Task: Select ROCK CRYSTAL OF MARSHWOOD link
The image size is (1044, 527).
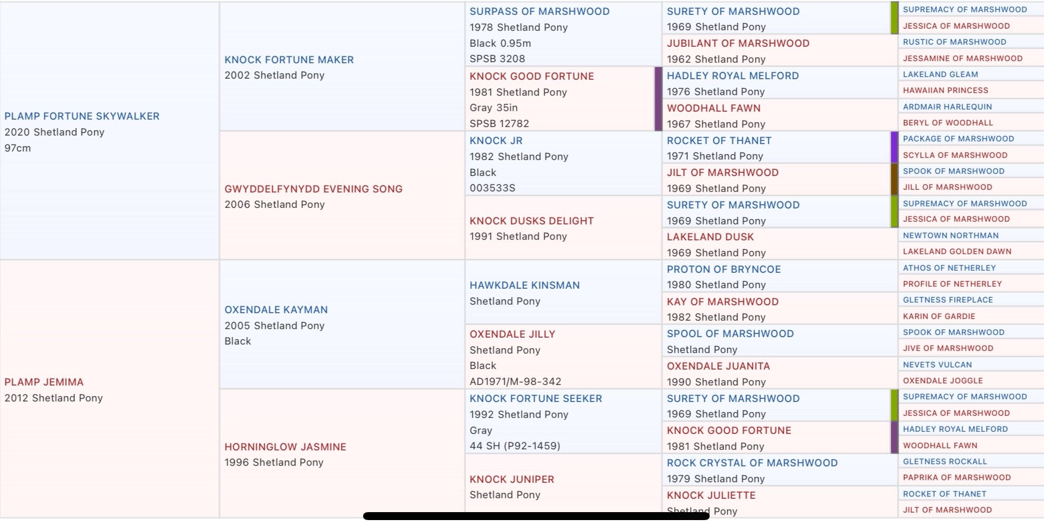Action: [x=752, y=463]
